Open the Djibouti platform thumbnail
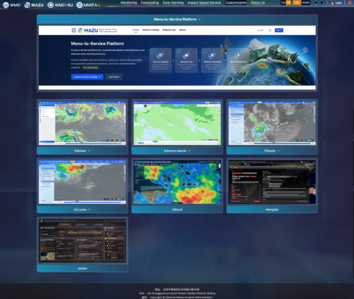This screenshot has width=354, height=299. tap(177, 182)
